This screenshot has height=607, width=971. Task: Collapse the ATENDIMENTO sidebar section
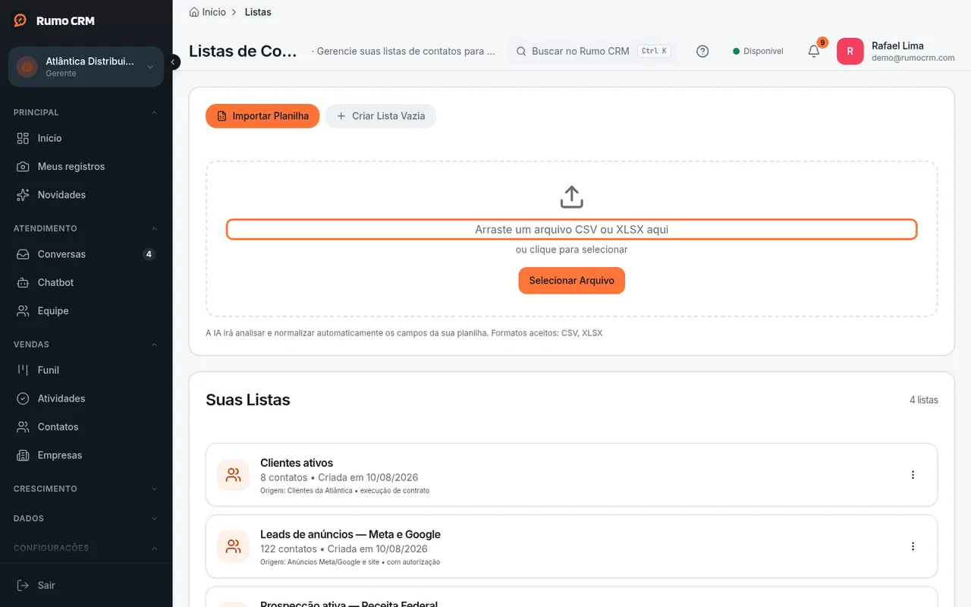tap(86, 228)
